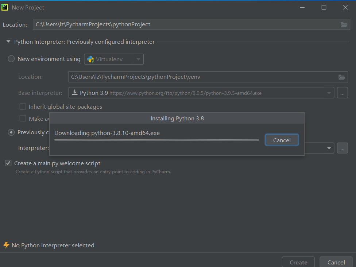Open Base interpreter Python 3.9 dropdown arrow
This screenshot has width=356, height=267.
pos(329,93)
